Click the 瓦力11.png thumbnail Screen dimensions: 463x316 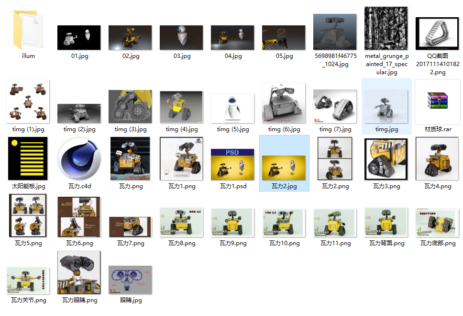(335, 223)
